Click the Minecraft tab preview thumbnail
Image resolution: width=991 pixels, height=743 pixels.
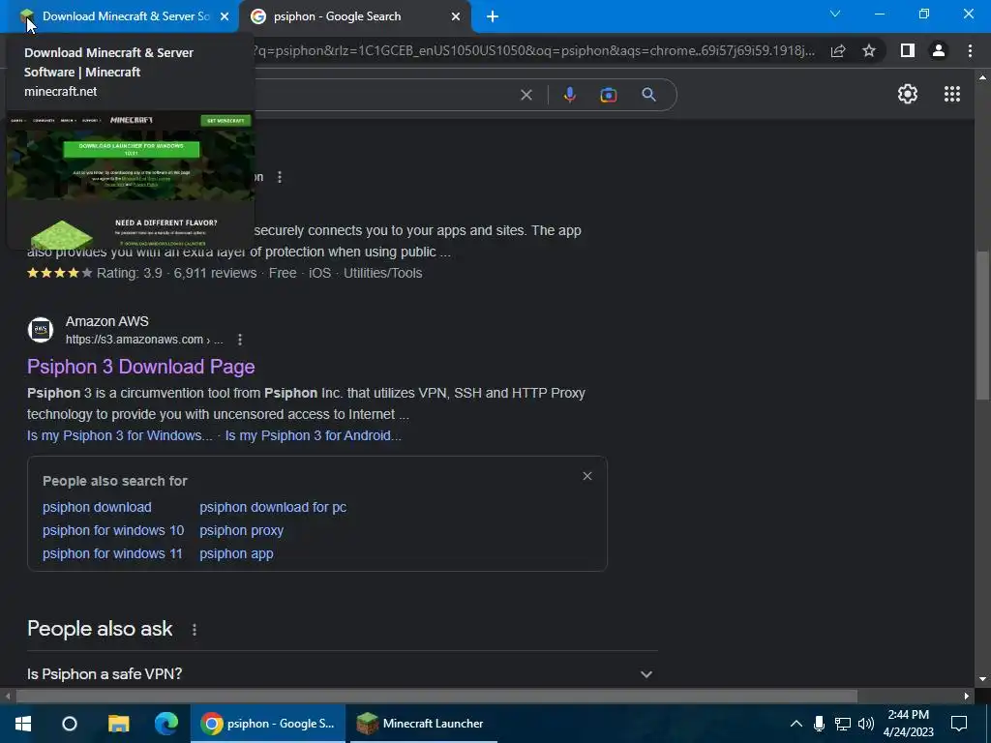pyautogui.click(x=131, y=179)
